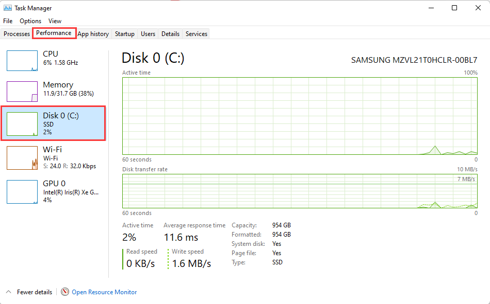Click the Task Manager title bar icon

pyautogui.click(x=8, y=8)
